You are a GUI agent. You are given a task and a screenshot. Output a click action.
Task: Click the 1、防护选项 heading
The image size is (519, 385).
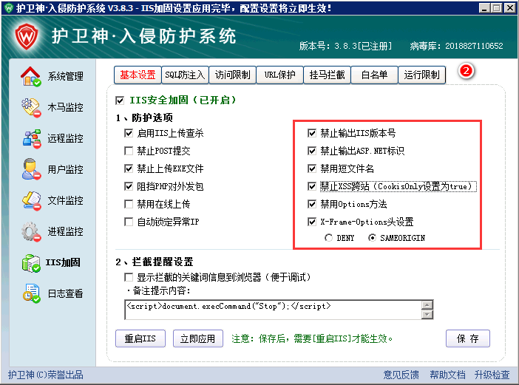point(144,117)
